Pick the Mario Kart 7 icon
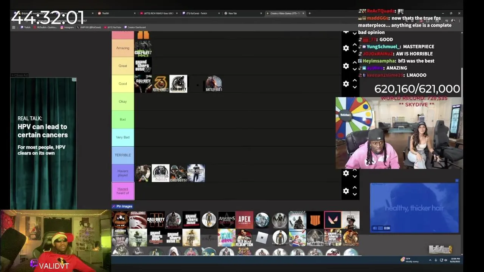484x272 pixels. pyautogui.click(x=297, y=238)
